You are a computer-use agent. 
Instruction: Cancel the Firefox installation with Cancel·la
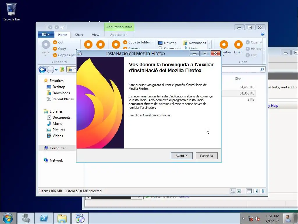pos(207,156)
